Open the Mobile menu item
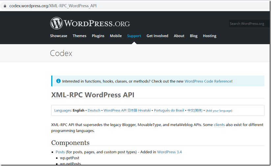 coord(116,36)
